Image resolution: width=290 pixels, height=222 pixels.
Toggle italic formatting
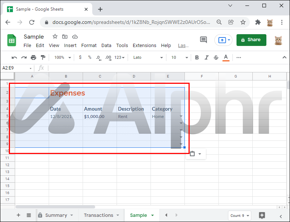click(207, 57)
